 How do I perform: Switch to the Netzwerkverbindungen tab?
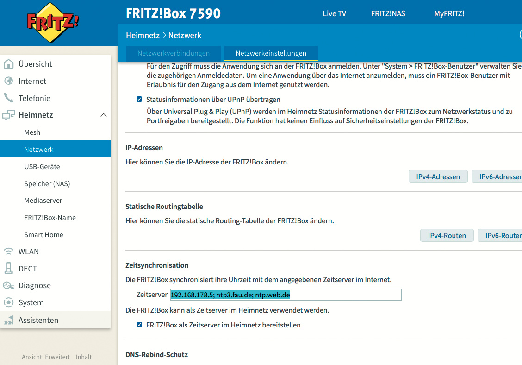pyautogui.click(x=174, y=53)
